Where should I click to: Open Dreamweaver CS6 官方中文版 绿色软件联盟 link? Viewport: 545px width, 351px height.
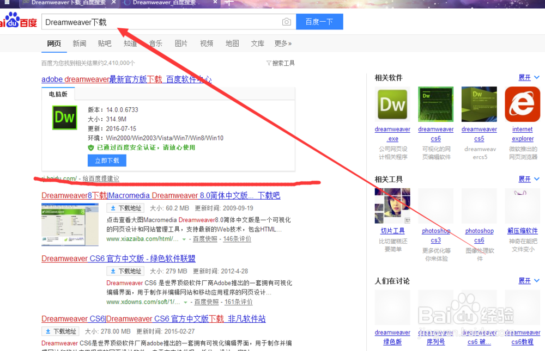click(x=118, y=258)
